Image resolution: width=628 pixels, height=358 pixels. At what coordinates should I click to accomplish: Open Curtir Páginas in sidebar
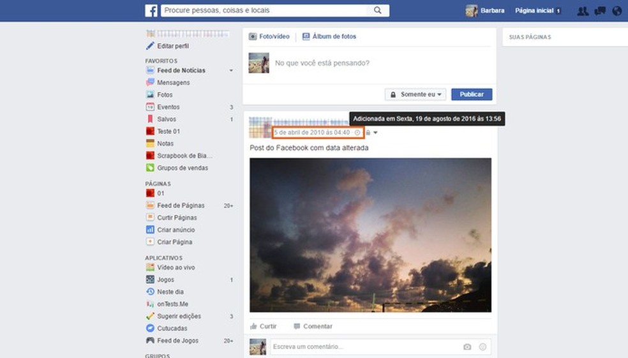pos(177,218)
